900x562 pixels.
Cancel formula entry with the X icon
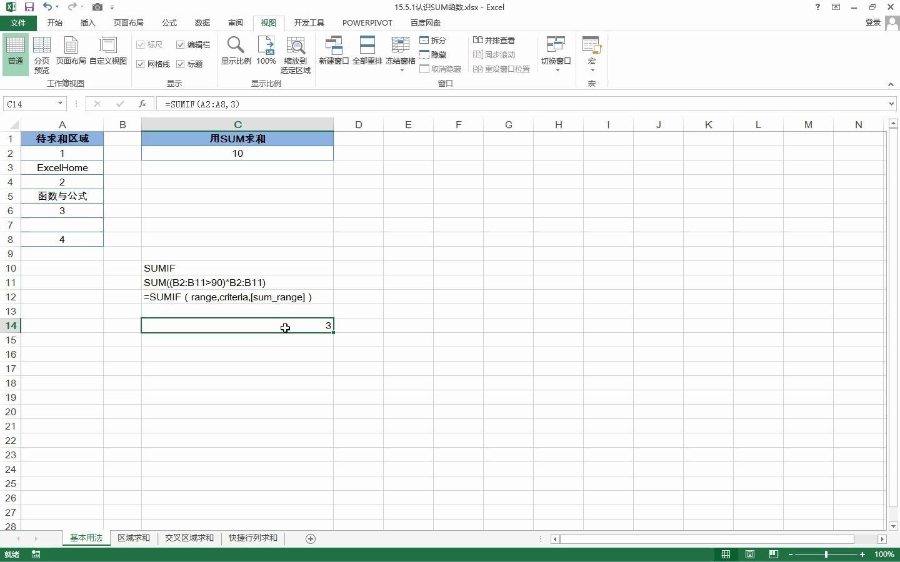click(97, 104)
